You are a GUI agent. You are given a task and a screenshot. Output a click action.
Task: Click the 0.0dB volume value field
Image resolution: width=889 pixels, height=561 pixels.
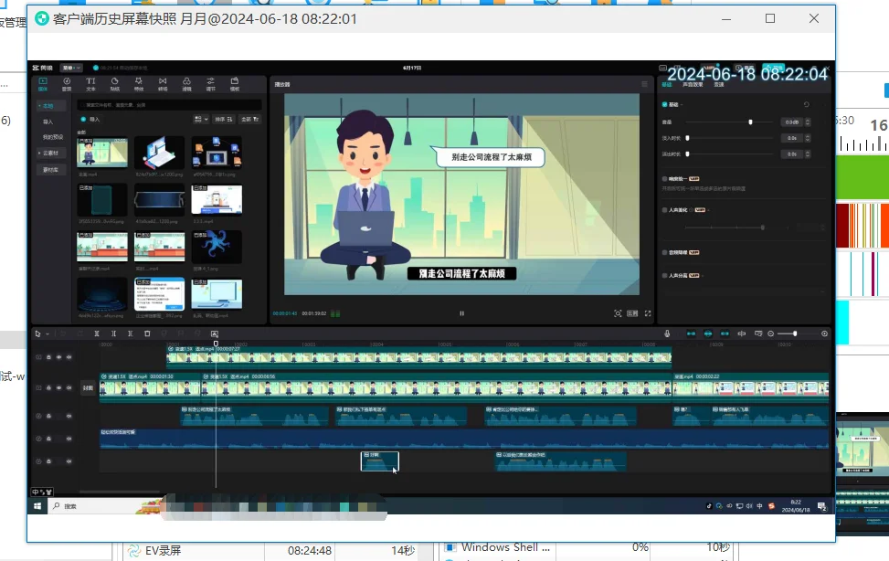[x=791, y=122]
